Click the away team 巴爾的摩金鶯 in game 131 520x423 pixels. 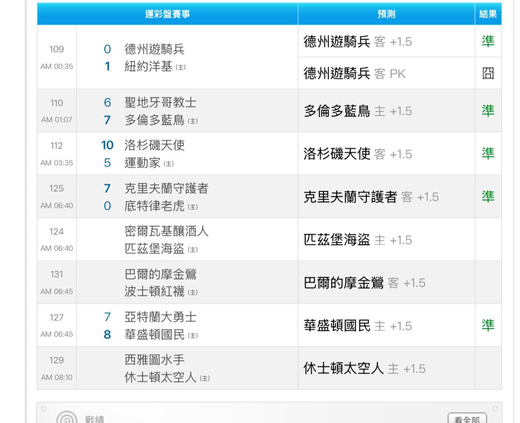point(161,274)
